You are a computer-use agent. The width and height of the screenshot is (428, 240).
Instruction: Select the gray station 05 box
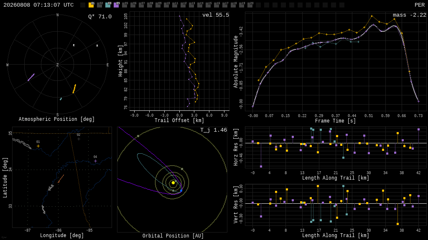point(125,5)
